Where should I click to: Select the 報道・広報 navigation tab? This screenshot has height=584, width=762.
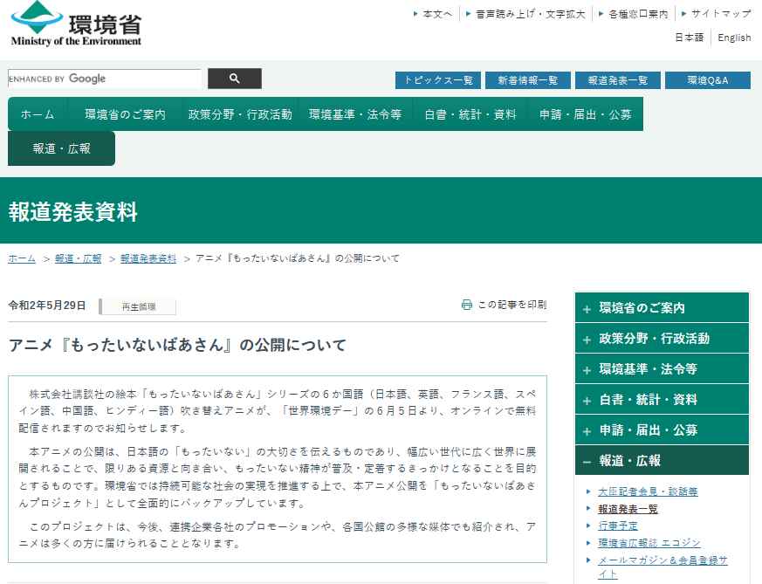61,148
